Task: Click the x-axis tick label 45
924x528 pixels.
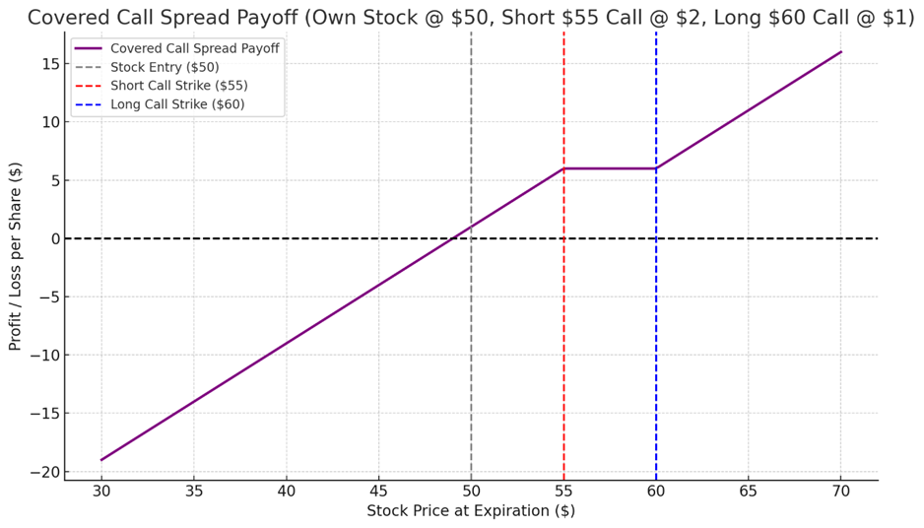Action: 378,491
